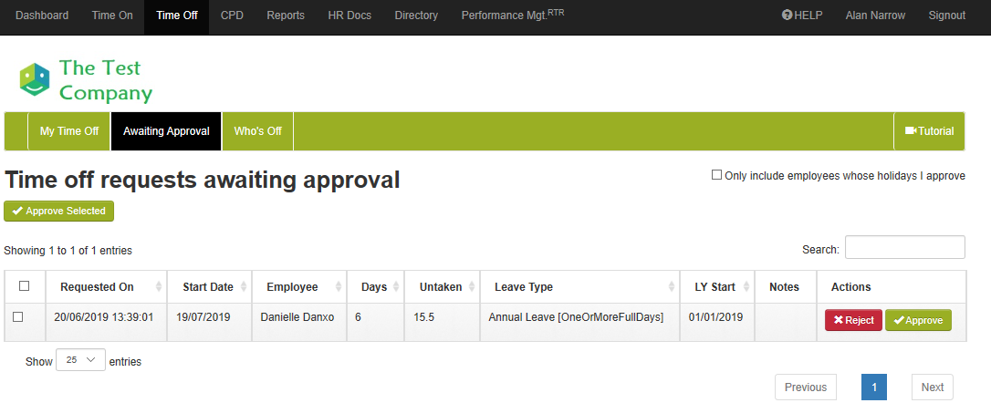991x403 pixels.
Task: Focus the Search input field
Action: coord(904,248)
